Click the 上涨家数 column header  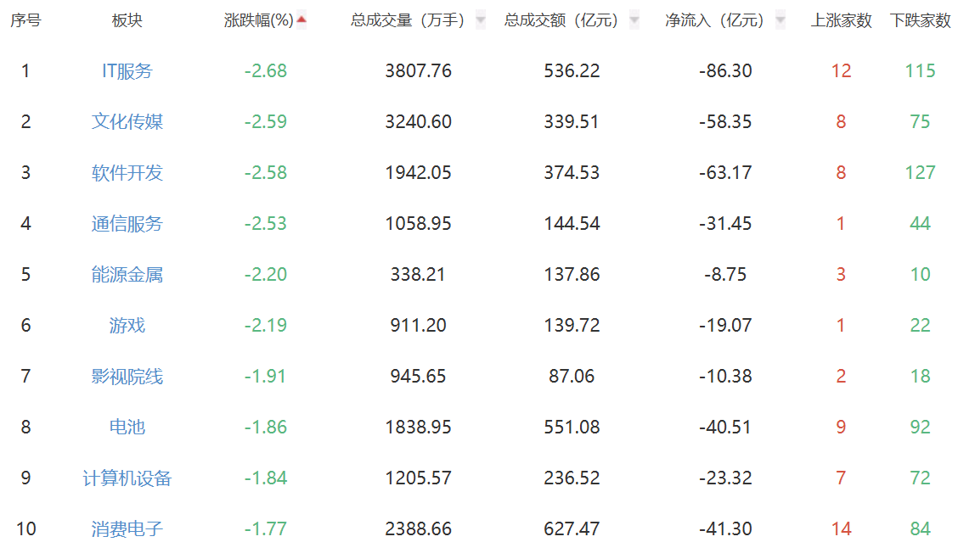pos(841,20)
